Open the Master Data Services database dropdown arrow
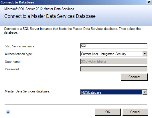The height and width of the screenshot is (118, 152). pos(145,92)
